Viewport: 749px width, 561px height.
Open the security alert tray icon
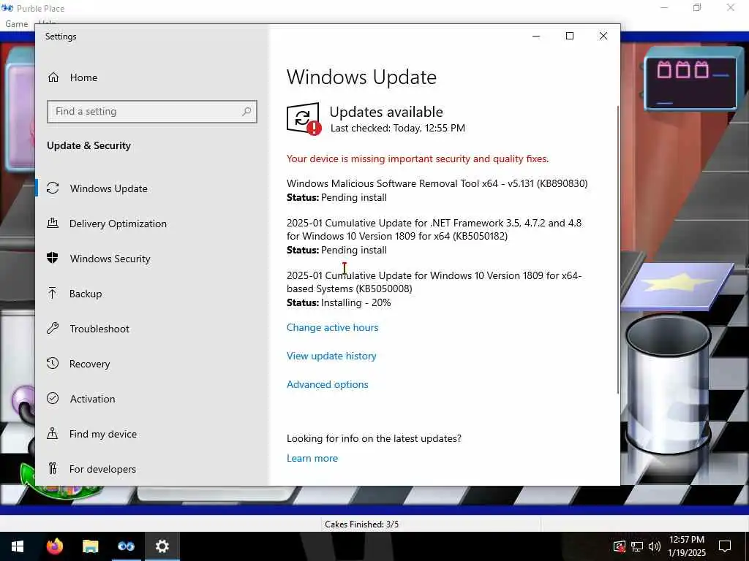619,546
